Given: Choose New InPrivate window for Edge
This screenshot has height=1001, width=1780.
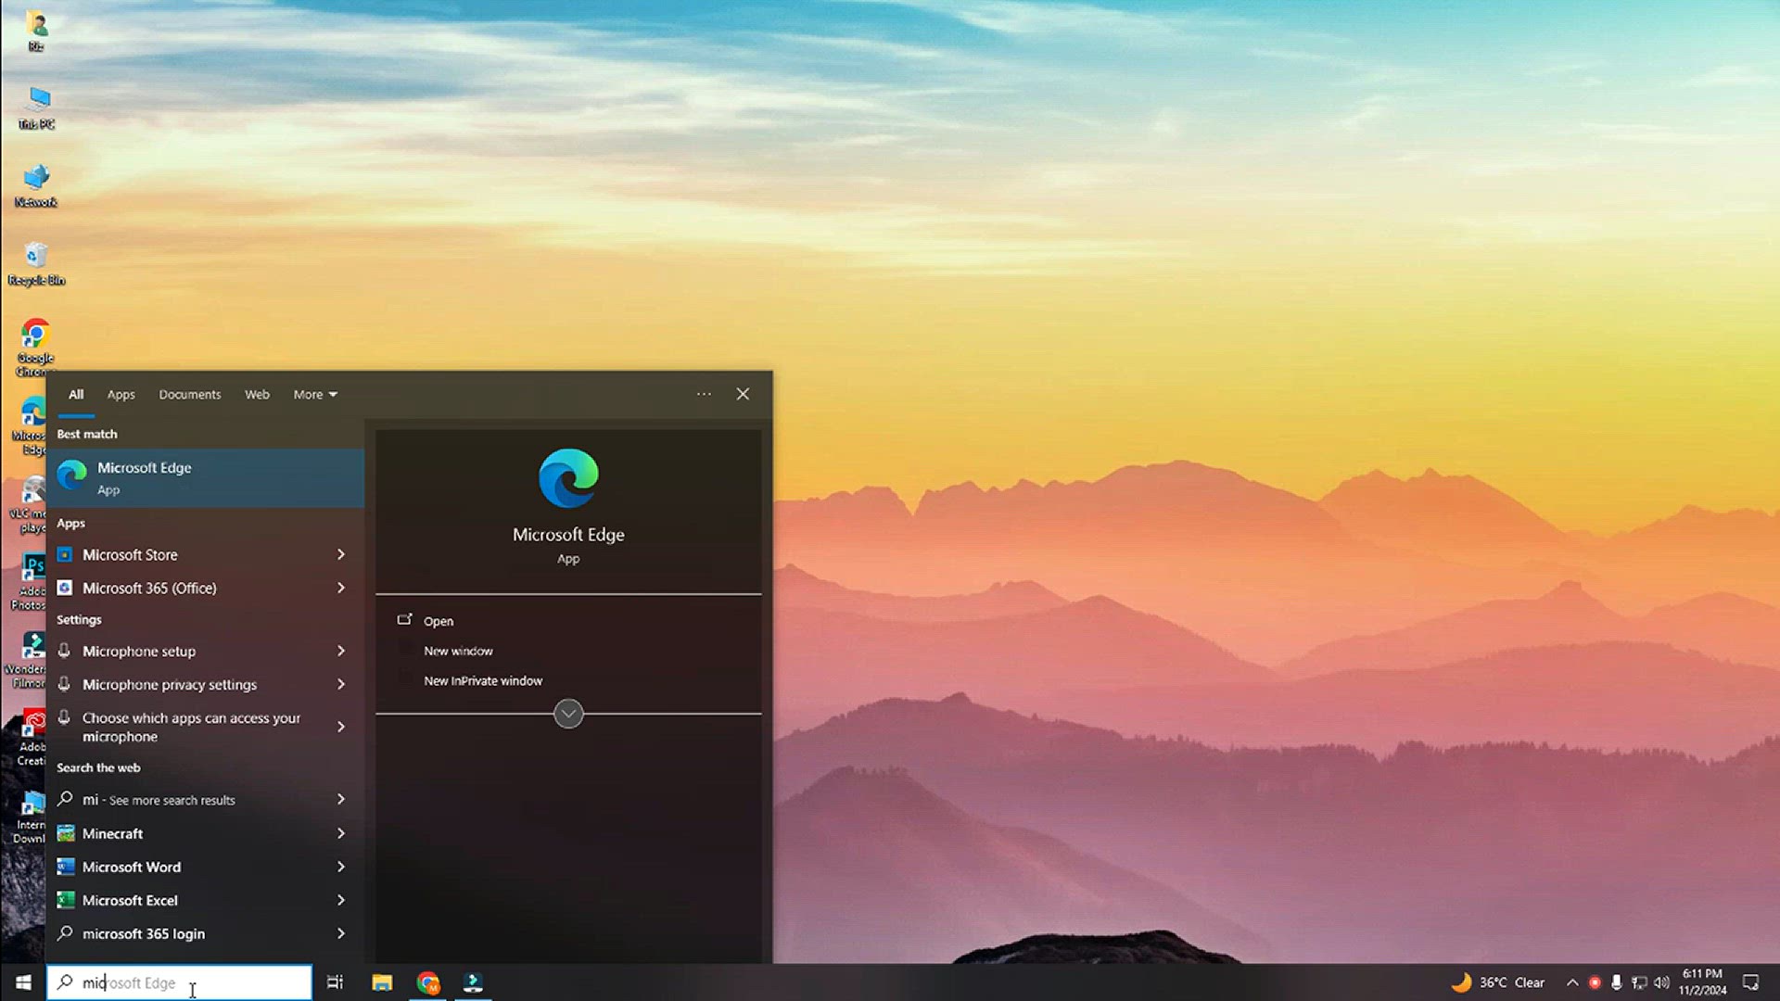Looking at the screenshot, I should pyautogui.click(x=483, y=680).
